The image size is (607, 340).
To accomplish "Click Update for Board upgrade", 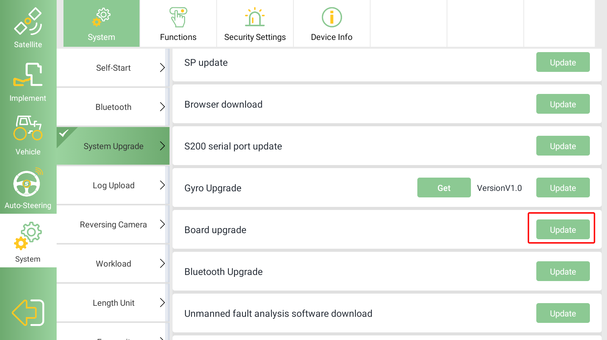I will [x=563, y=230].
